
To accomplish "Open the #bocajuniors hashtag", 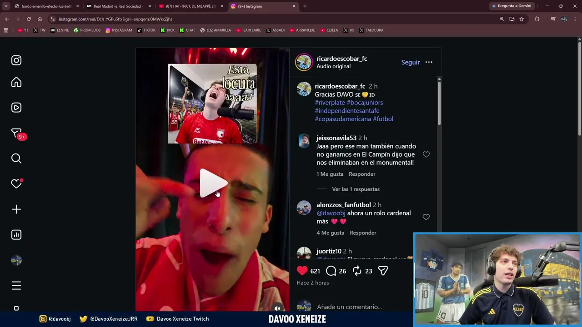I will click(x=365, y=103).
